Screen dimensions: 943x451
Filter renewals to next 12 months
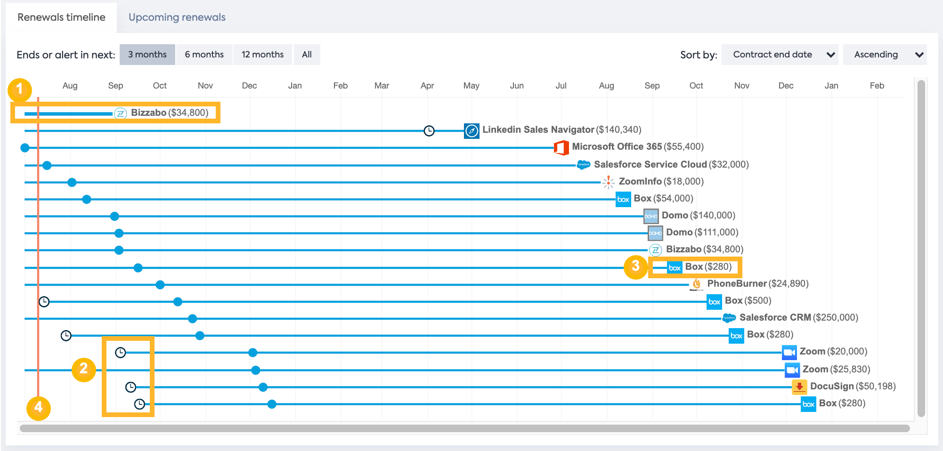click(263, 55)
